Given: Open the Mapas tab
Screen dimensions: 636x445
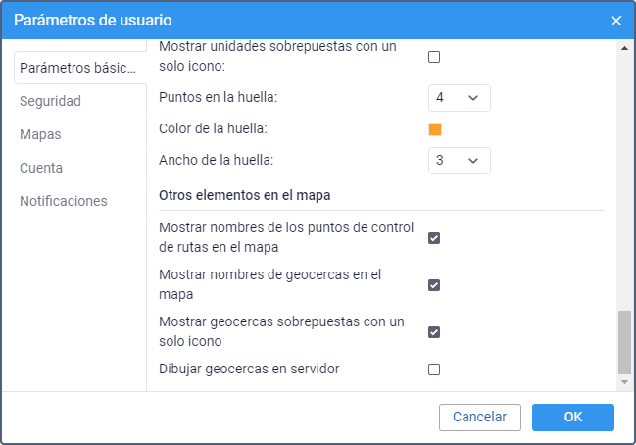Looking at the screenshot, I should (40, 134).
